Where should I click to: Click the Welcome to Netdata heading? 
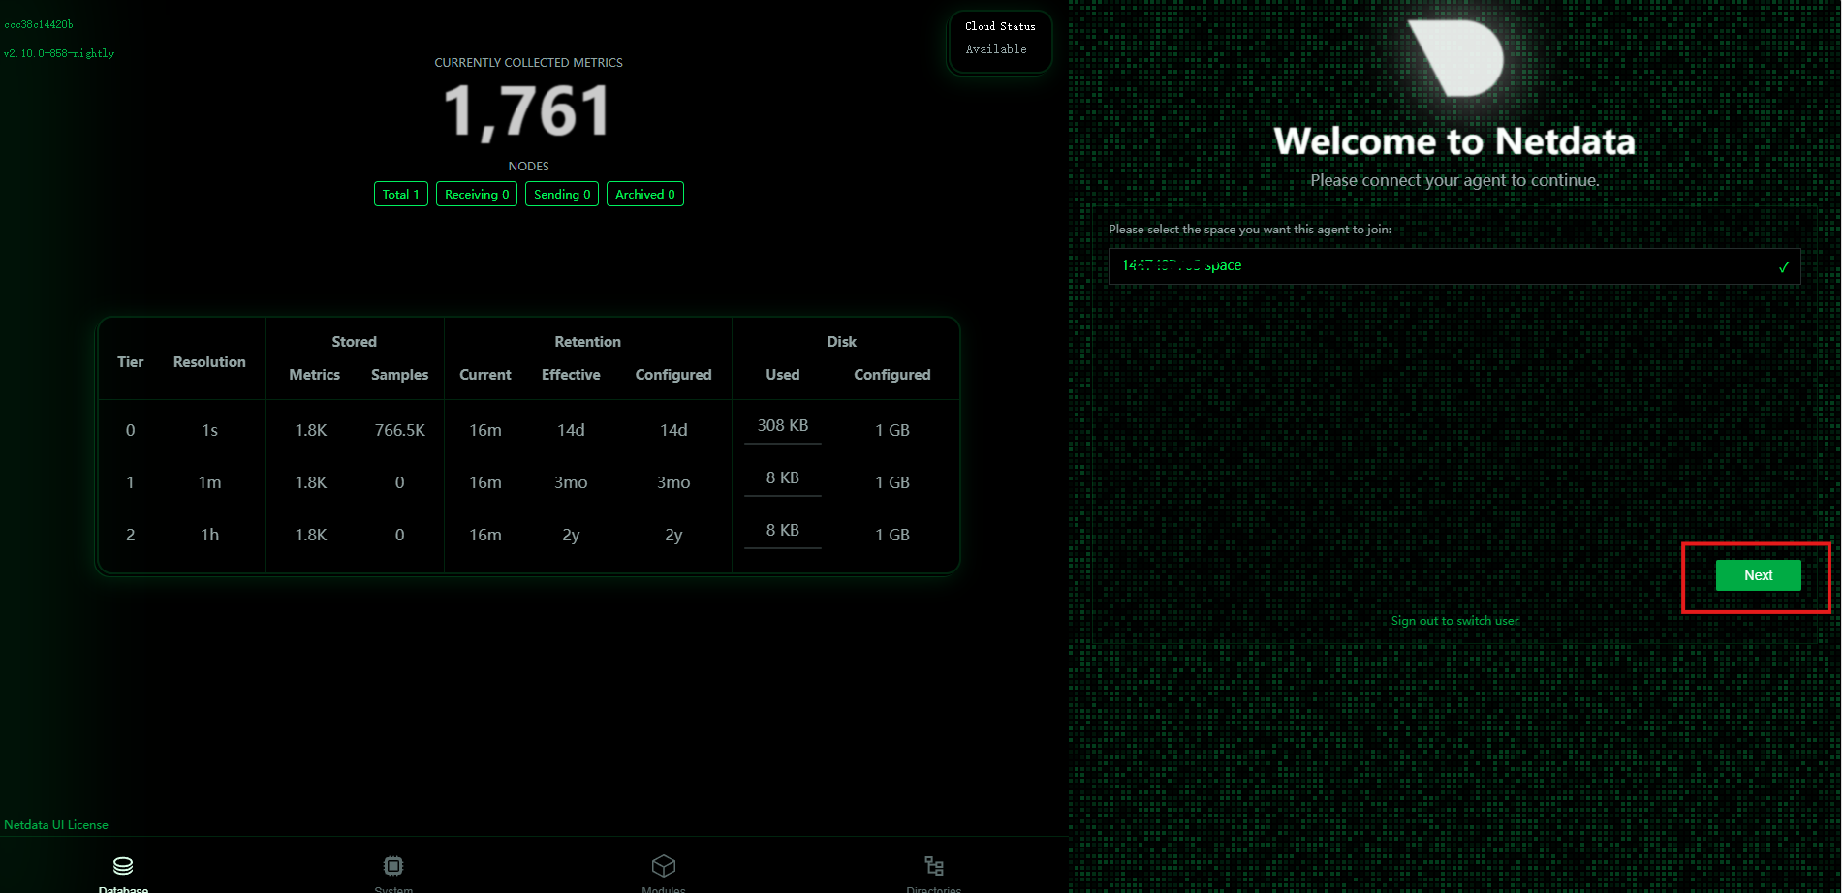[1454, 141]
